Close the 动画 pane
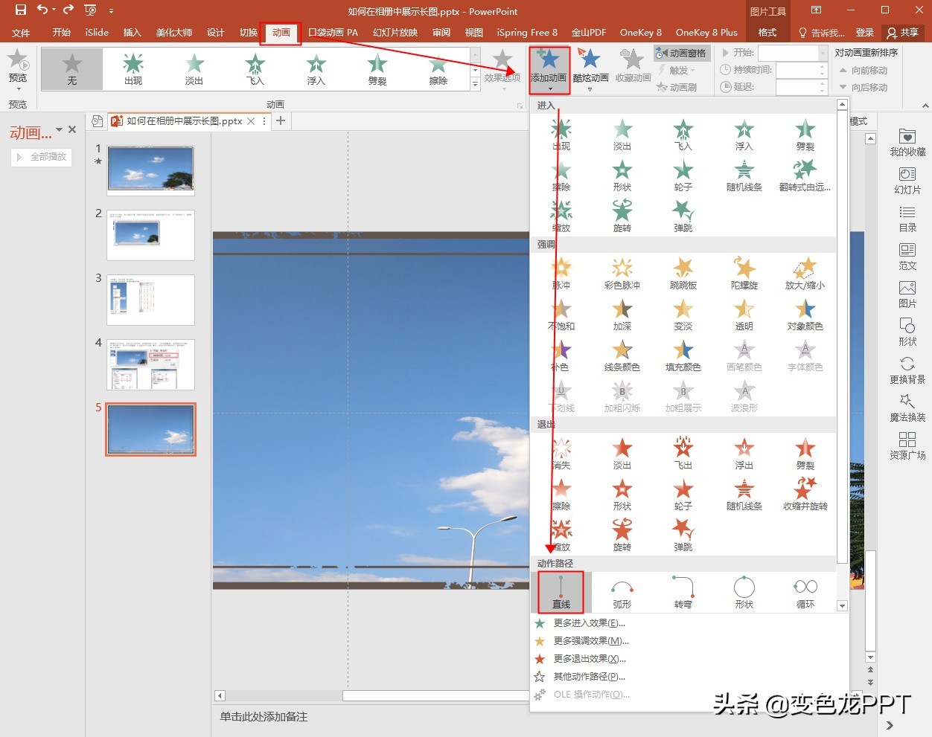The width and height of the screenshot is (932, 737). tap(72, 129)
